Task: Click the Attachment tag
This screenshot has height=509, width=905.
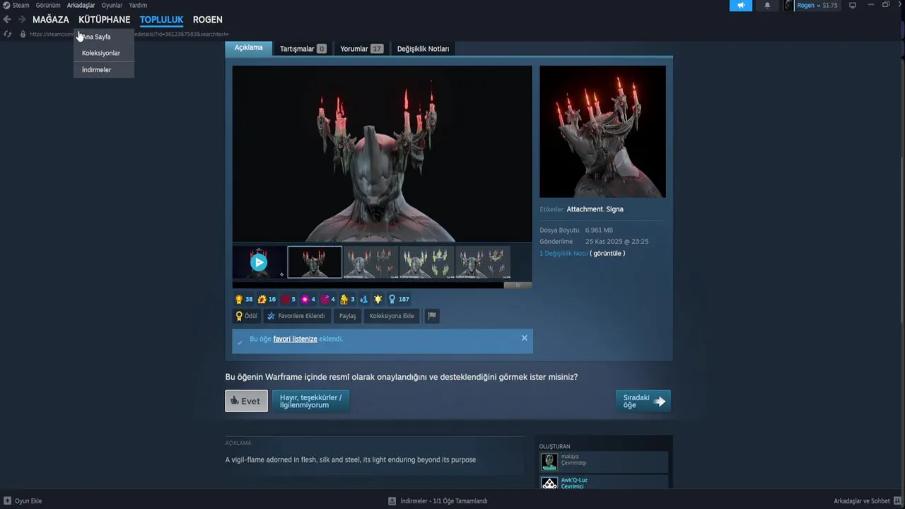Action: click(x=584, y=209)
